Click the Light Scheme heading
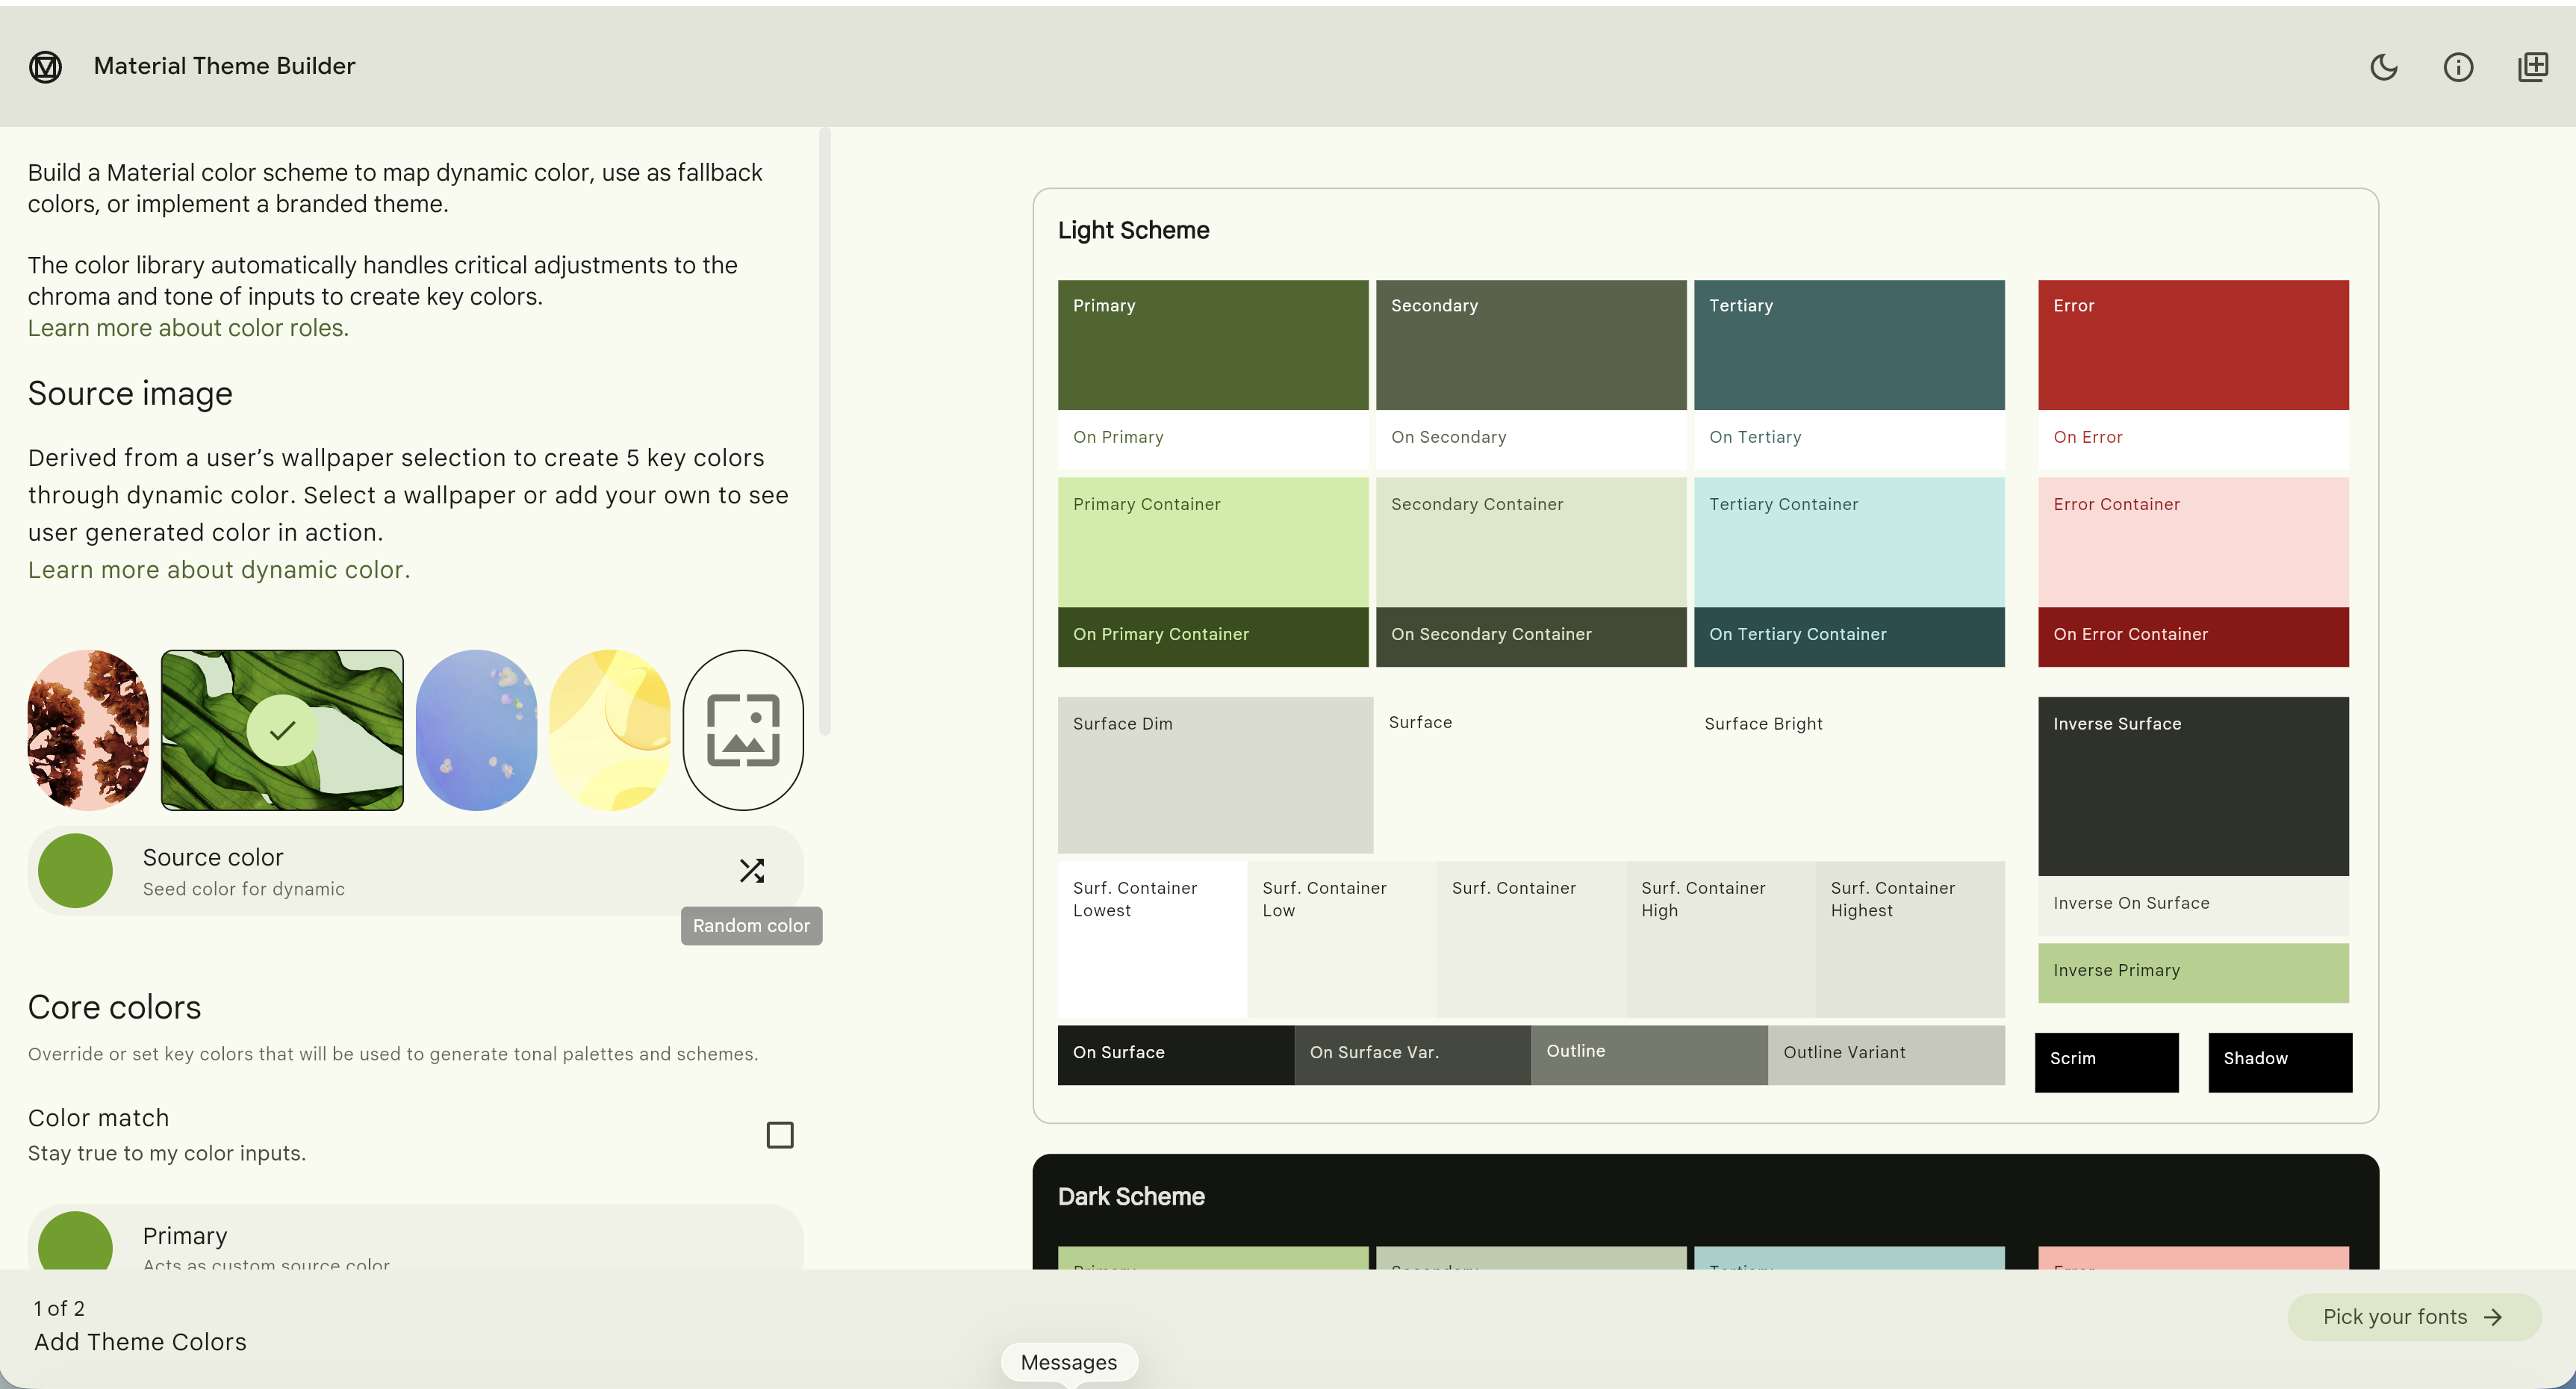The width and height of the screenshot is (2576, 1389). click(x=1133, y=231)
